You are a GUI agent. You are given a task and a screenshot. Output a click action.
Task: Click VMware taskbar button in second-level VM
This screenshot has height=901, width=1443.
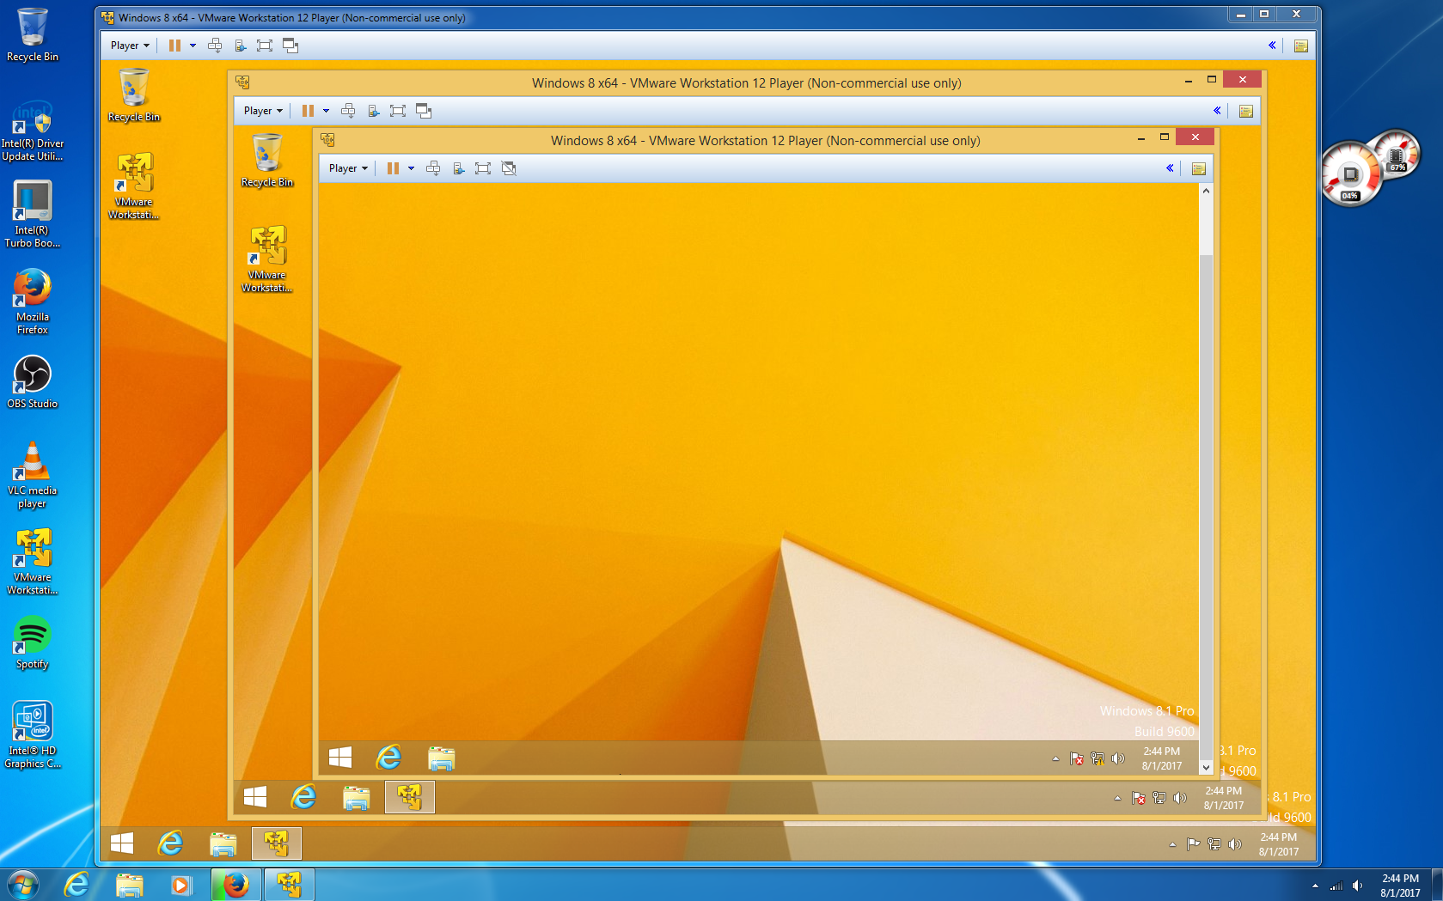pos(410,797)
